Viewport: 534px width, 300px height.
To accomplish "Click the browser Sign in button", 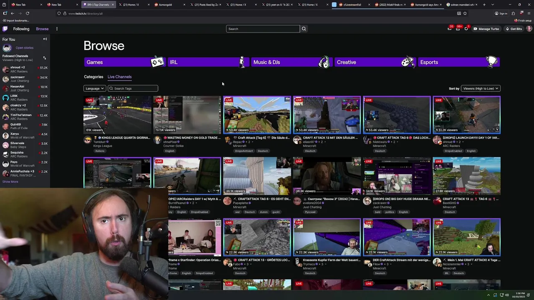I will click(501, 13).
